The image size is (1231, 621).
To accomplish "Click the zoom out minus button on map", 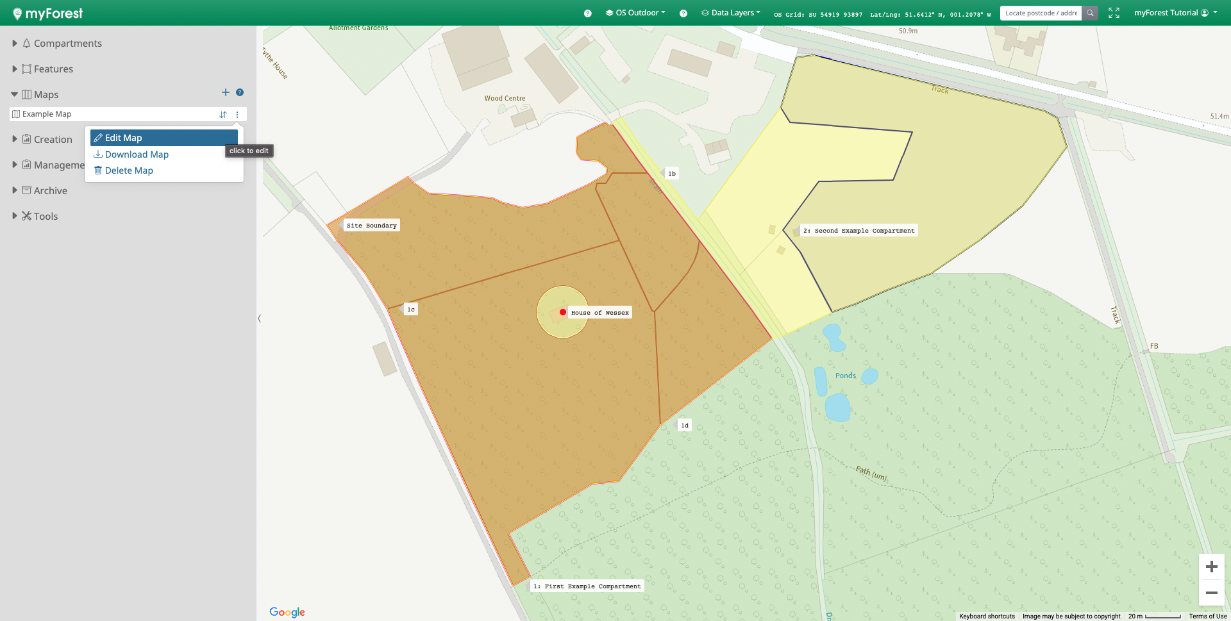I will tap(1211, 593).
